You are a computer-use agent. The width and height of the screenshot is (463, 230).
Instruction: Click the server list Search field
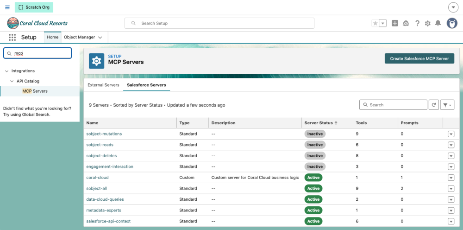(x=393, y=105)
